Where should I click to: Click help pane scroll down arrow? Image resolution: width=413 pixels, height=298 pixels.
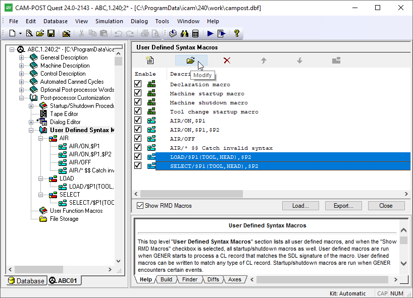(x=403, y=263)
